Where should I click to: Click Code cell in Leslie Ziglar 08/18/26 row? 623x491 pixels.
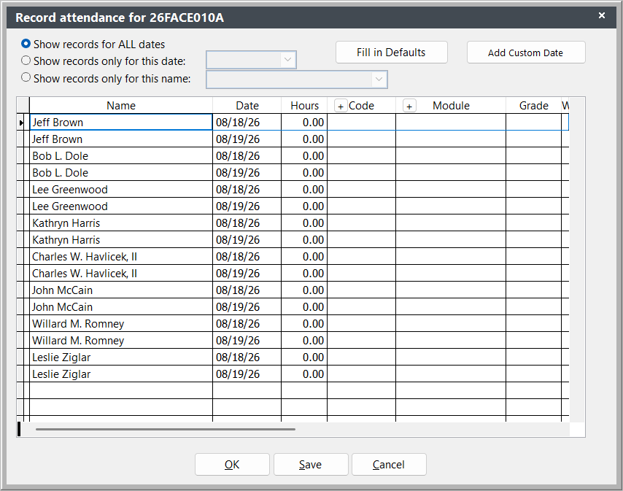click(362, 357)
